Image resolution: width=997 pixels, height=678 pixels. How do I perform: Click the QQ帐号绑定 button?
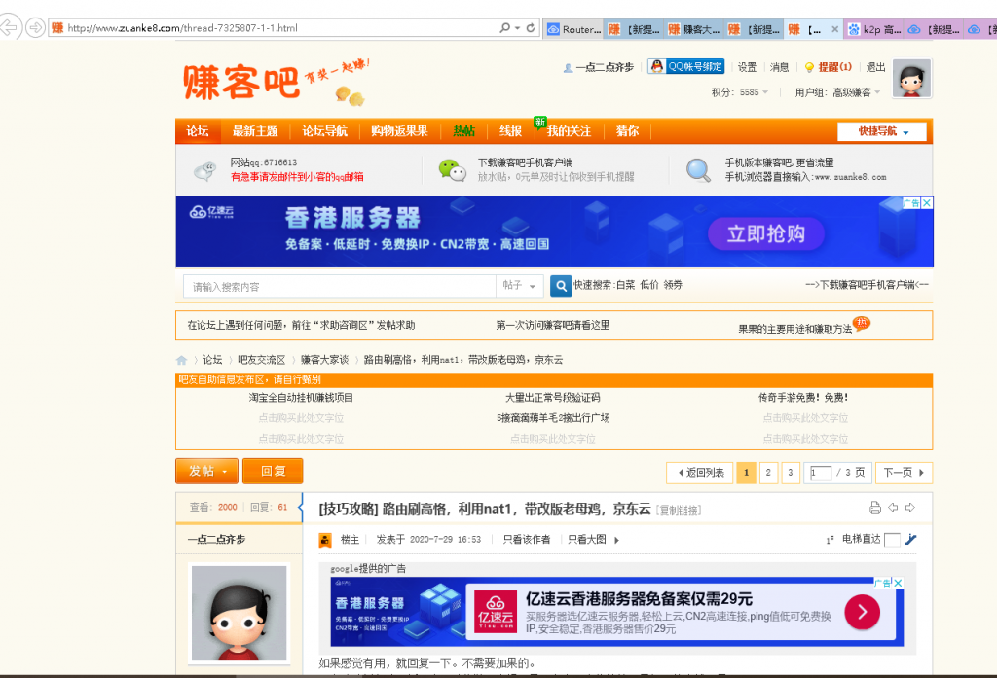point(685,67)
